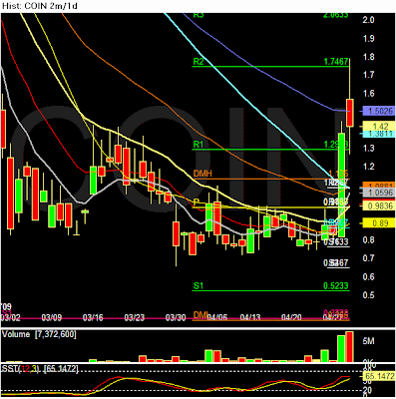Select the yellow 0.89 price tag
The width and height of the screenshot is (396, 399).
click(378, 222)
